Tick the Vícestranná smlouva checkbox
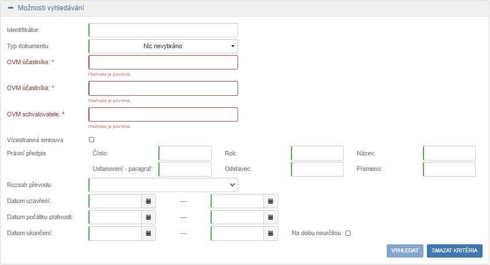 (x=91, y=139)
